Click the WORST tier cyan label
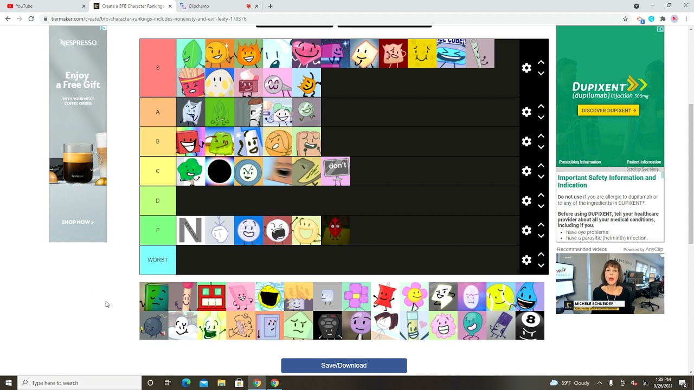Viewport: 694px width, 390px height. [158, 260]
